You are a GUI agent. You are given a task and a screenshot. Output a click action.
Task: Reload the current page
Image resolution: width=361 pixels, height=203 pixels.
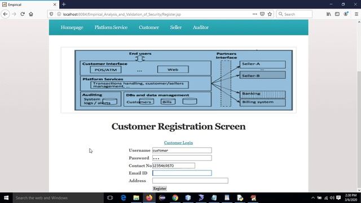(23, 14)
